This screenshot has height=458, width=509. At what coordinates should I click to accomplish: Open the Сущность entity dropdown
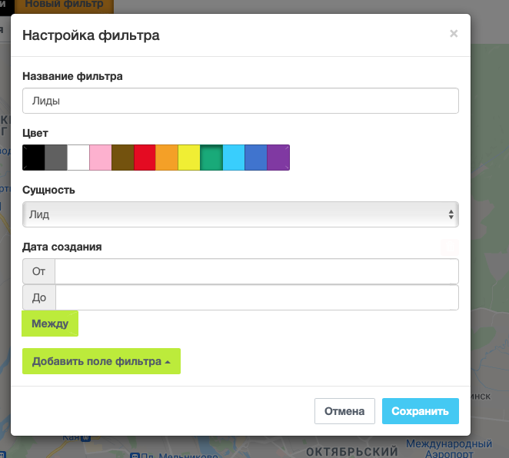tap(241, 214)
